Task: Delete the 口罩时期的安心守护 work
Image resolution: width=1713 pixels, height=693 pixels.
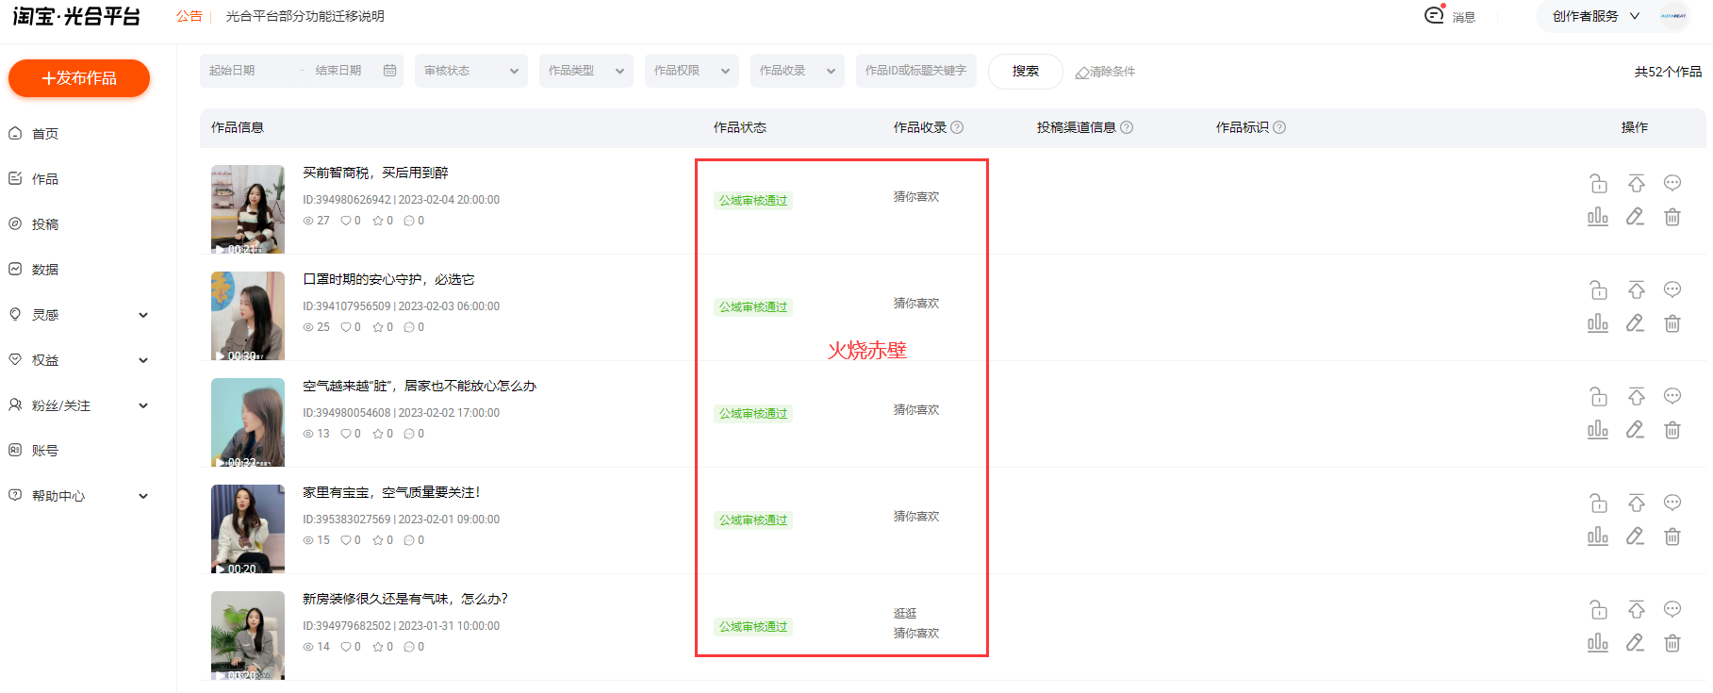Action: [1672, 323]
